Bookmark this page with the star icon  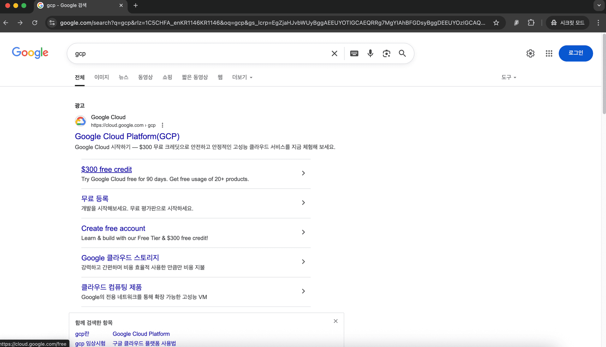pos(496,23)
